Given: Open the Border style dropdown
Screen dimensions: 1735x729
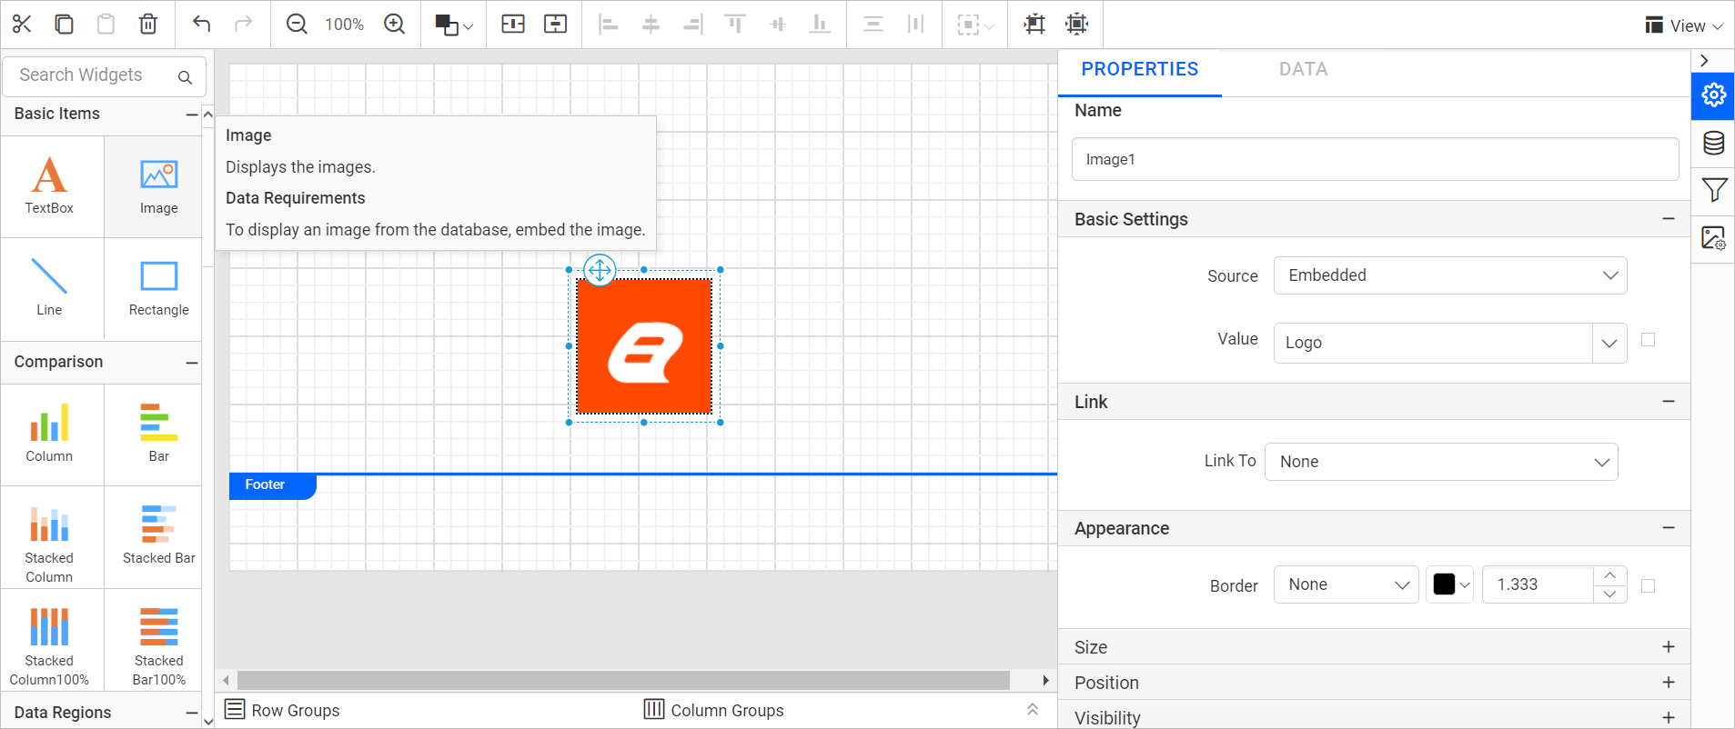Looking at the screenshot, I should [1346, 584].
